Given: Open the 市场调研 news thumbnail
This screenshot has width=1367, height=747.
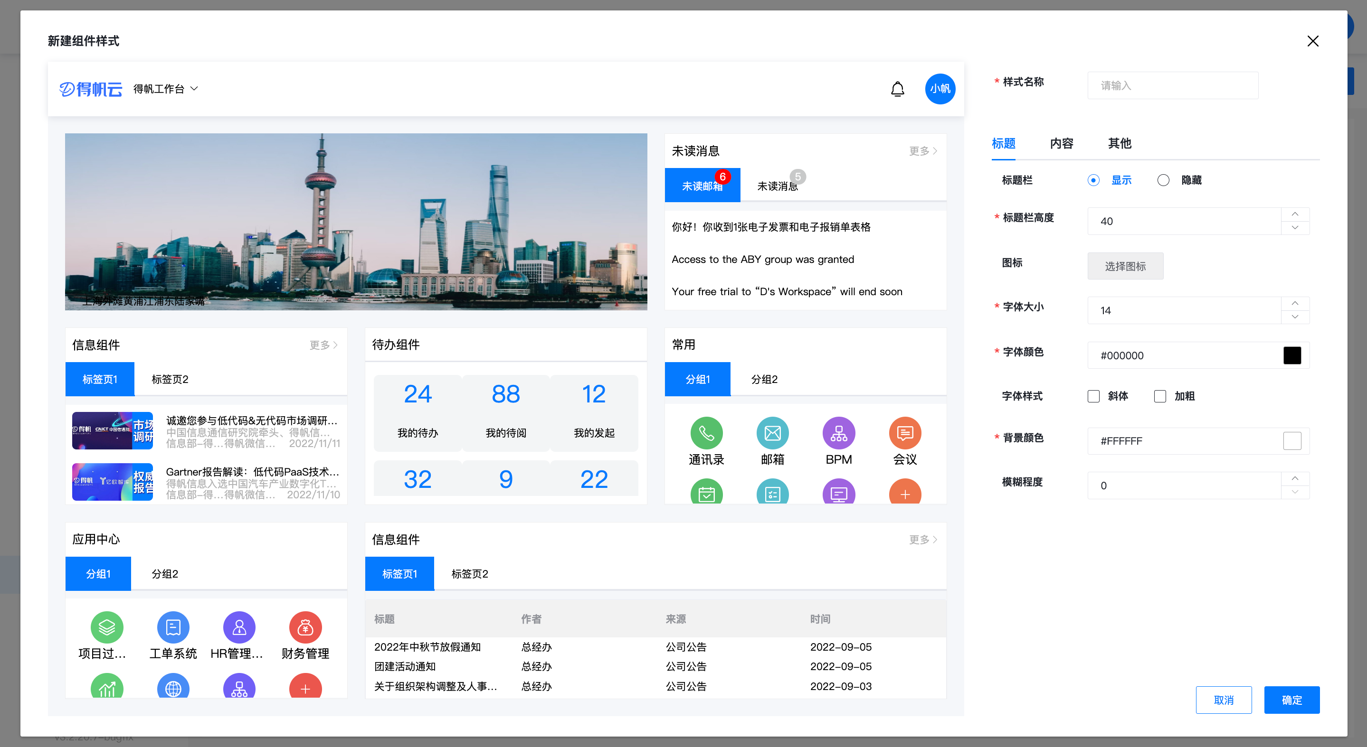Looking at the screenshot, I should tap(112, 430).
